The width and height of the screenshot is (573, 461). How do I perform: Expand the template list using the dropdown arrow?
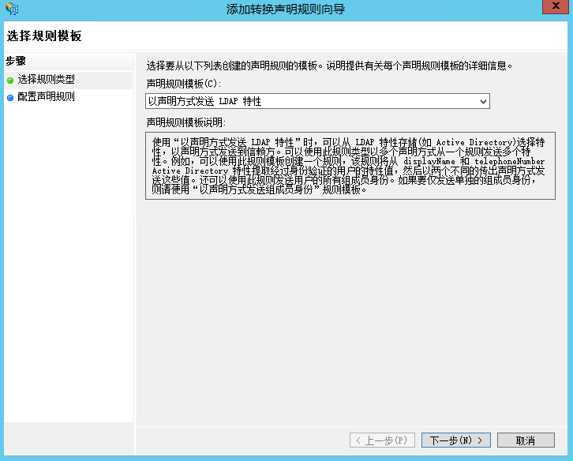pos(482,101)
